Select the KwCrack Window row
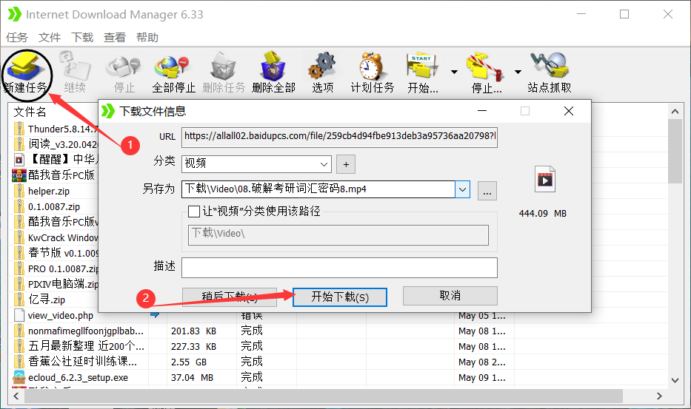The height and width of the screenshot is (409, 691). tap(55, 237)
